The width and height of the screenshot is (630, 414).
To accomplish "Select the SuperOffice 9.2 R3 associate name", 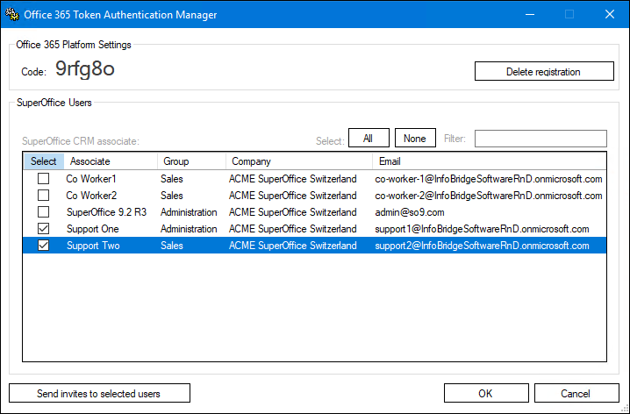I will point(106,212).
